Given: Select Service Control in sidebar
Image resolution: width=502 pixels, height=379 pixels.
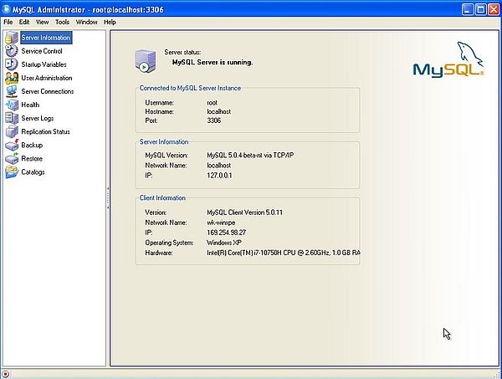Looking at the screenshot, I should tap(42, 51).
